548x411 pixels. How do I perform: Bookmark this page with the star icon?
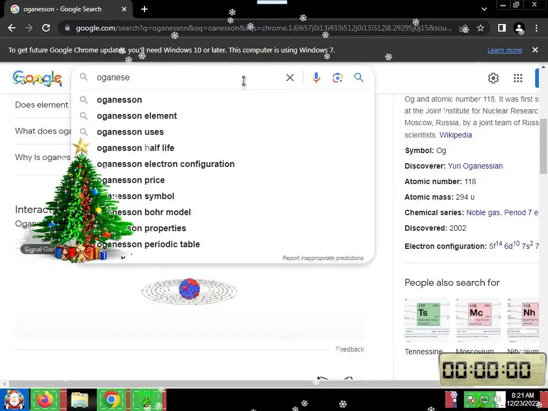[481, 28]
